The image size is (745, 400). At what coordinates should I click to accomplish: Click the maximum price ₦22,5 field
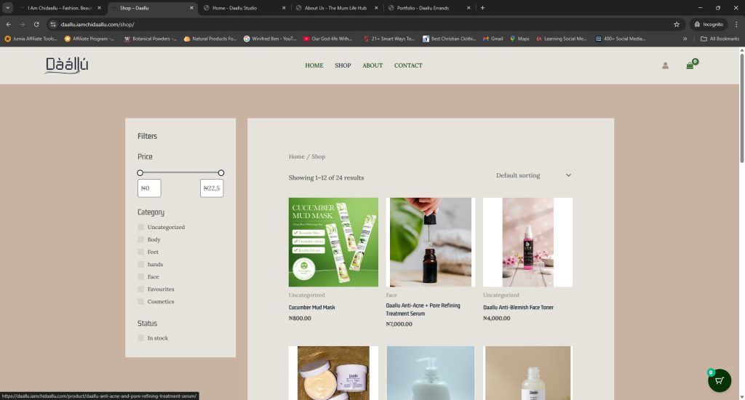[212, 188]
